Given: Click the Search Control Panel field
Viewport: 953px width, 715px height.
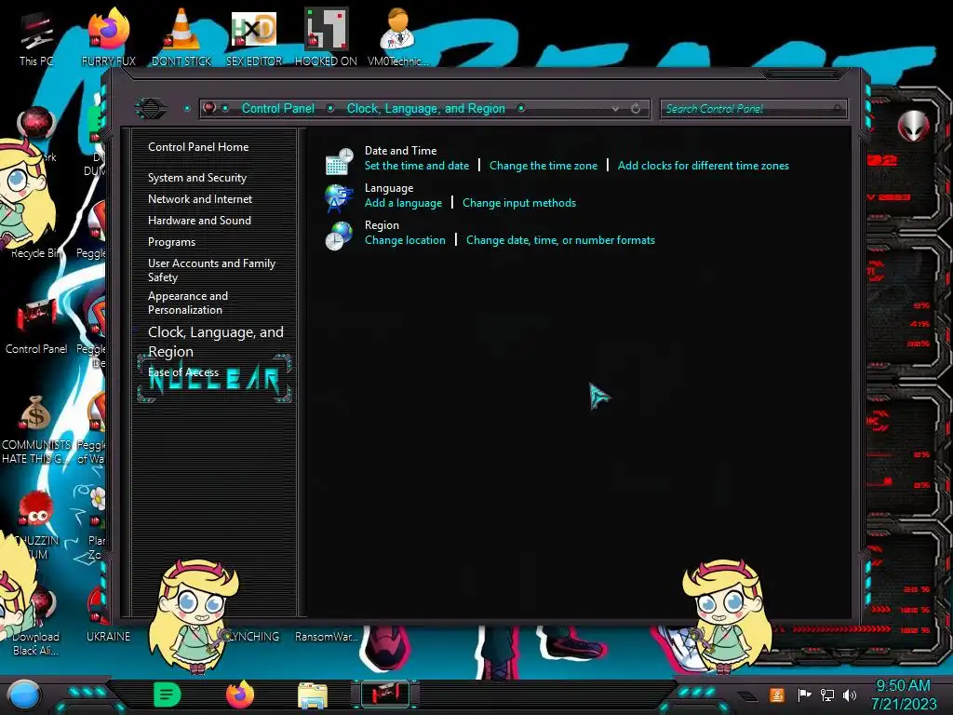Looking at the screenshot, I should click(x=753, y=109).
